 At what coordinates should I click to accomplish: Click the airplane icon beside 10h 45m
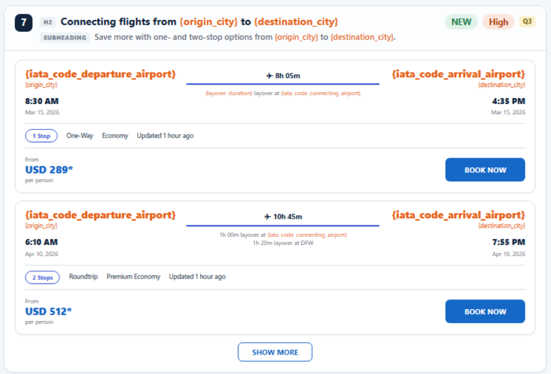[x=267, y=216]
